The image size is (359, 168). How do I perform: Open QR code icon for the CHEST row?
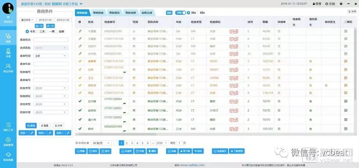346,110
